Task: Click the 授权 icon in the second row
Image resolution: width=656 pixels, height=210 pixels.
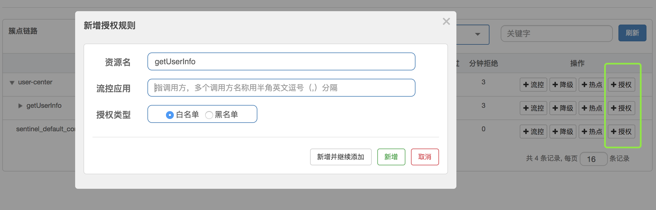Action: pyautogui.click(x=621, y=108)
